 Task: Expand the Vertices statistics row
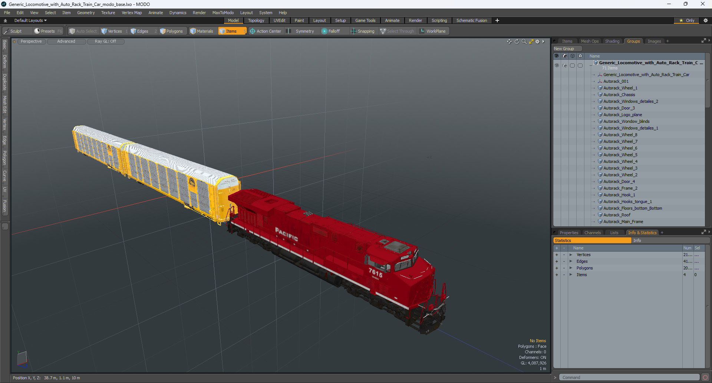571,255
